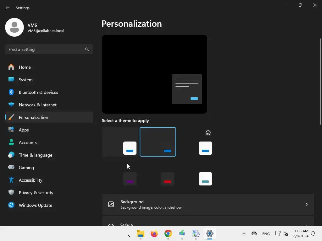Click the Wi-Fi icon beside Network & internet
This screenshot has width=322, height=241.
point(11,104)
